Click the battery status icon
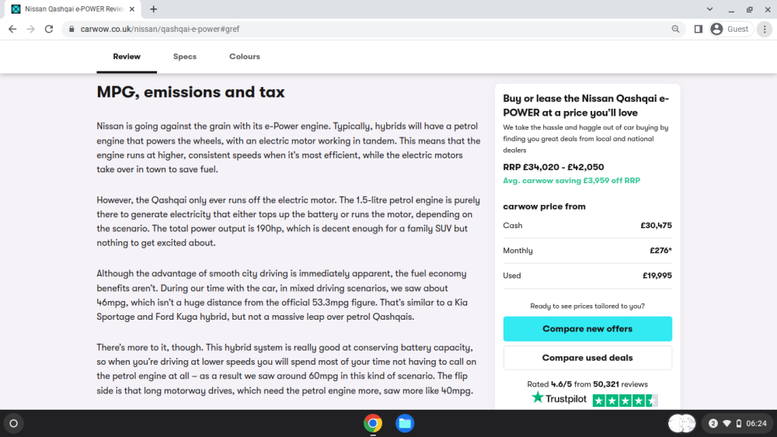The height and width of the screenshot is (437, 777). (x=739, y=423)
